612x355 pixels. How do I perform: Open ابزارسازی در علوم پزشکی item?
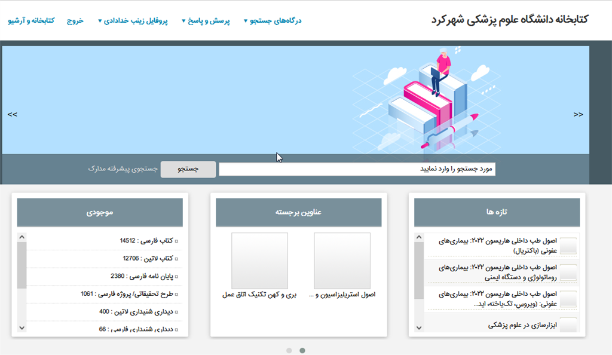[x=522, y=325]
